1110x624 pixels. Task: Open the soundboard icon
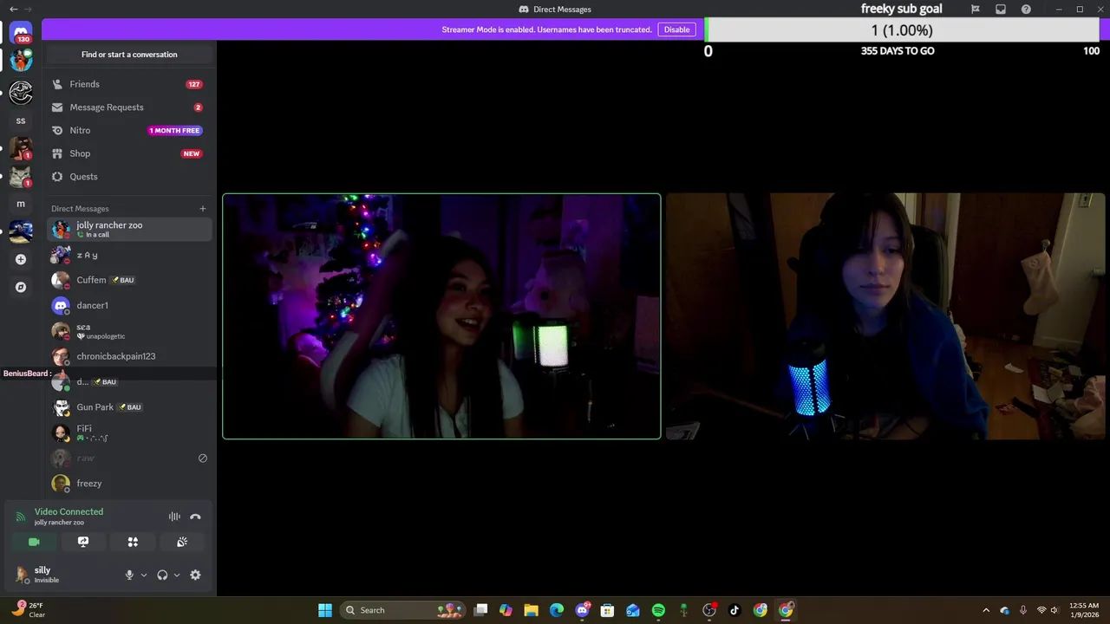[182, 542]
